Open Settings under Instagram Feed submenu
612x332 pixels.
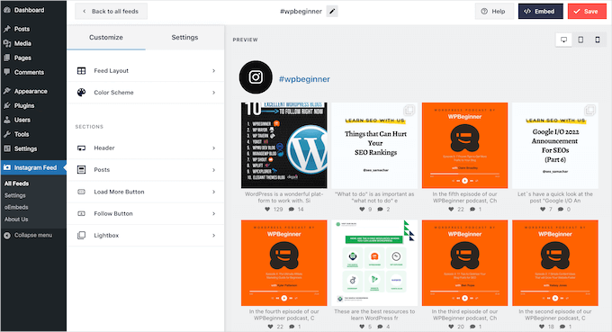14,195
